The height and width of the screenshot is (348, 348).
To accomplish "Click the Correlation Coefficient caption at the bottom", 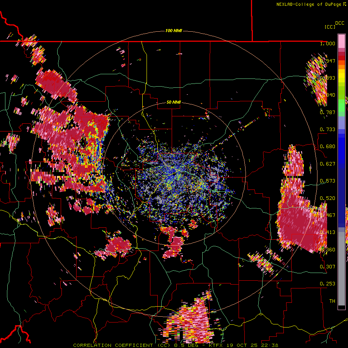I will point(176,345).
